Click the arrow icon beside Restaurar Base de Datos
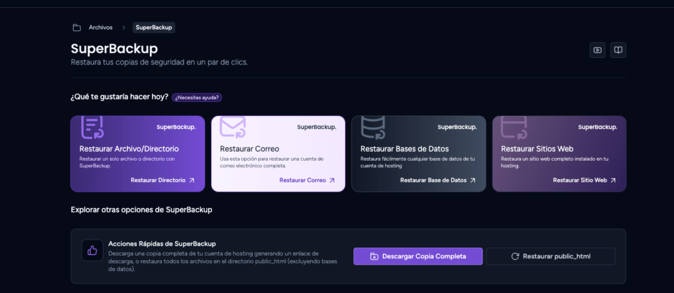 point(473,180)
